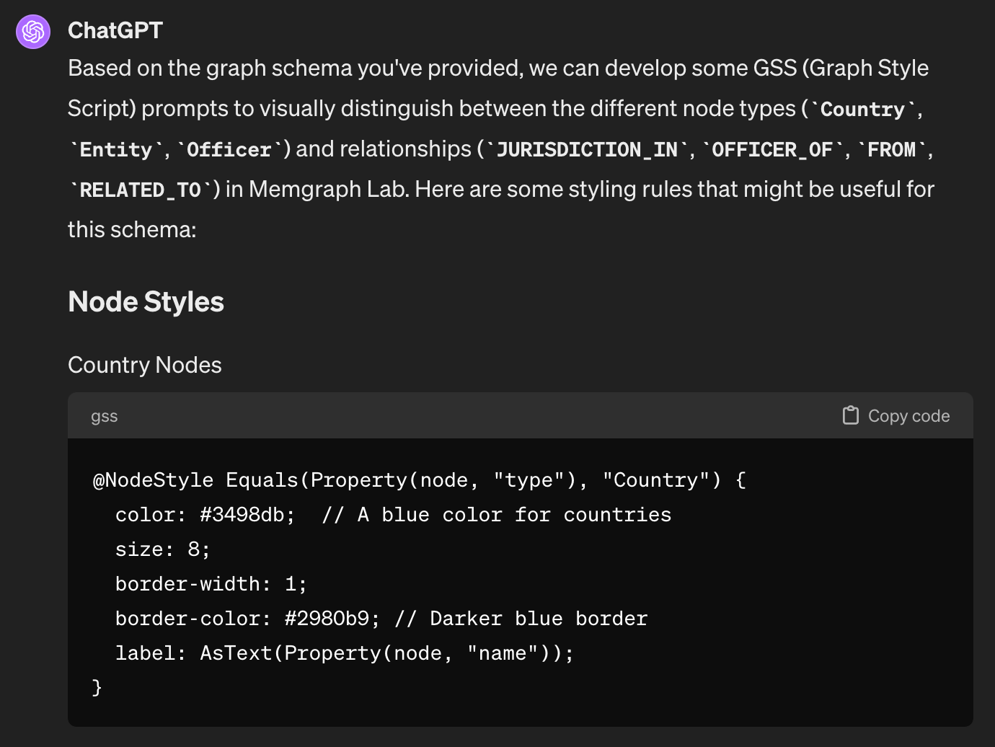Click the Node Styles heading
This screenshot has height=747, width=995.
click(x=146, y=301)
